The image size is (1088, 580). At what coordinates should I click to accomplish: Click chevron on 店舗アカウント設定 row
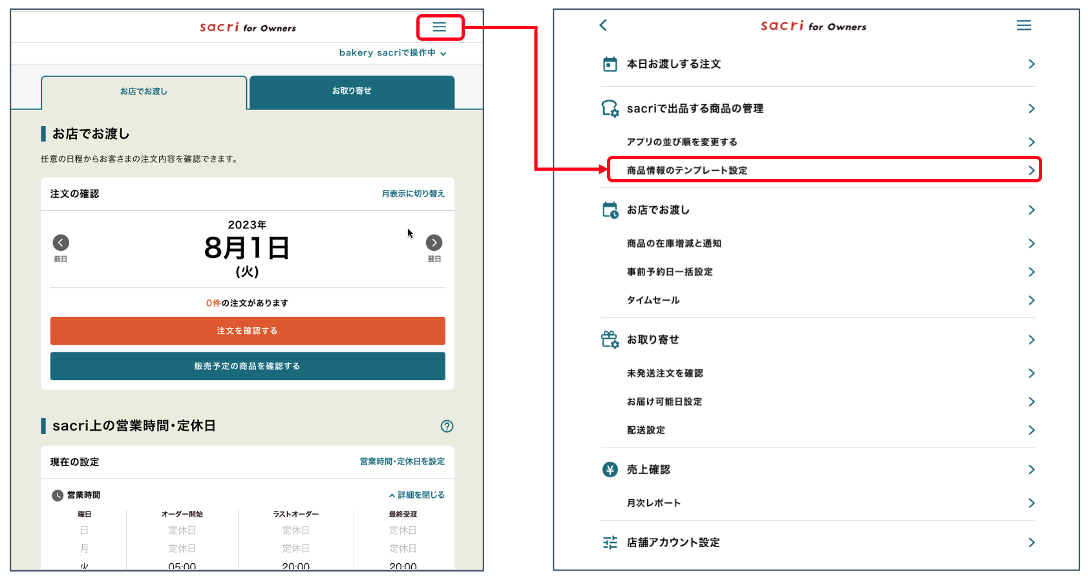pos(1032,542)
